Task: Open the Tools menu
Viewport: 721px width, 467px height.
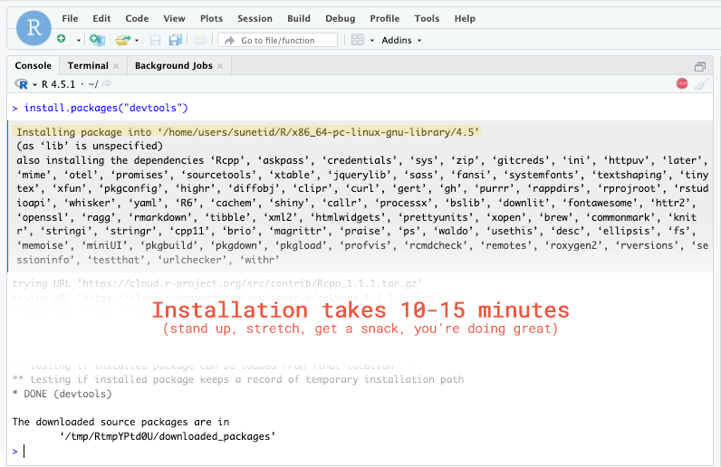Action: pyautogui.click(x=427, y=18)
